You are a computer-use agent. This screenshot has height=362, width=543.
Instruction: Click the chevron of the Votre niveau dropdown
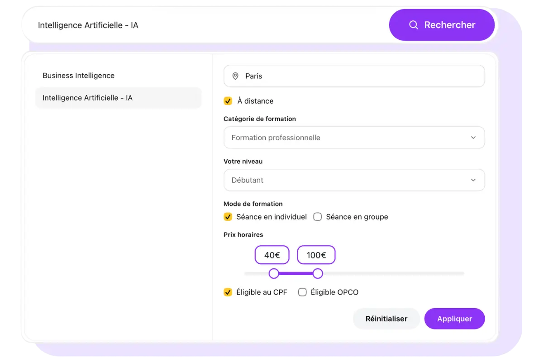coord(473,180)
